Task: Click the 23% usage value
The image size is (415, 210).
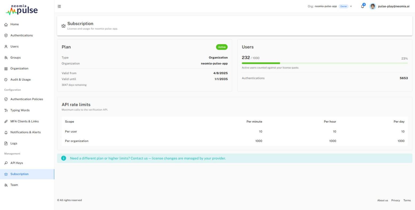Action: click(x=404, y=58)
